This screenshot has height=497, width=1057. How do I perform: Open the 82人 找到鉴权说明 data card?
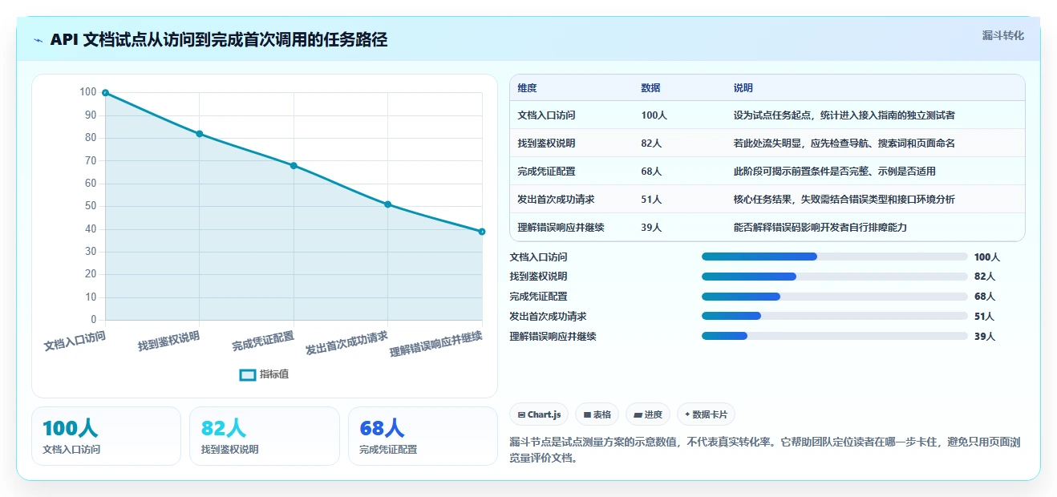click(265, 436)
